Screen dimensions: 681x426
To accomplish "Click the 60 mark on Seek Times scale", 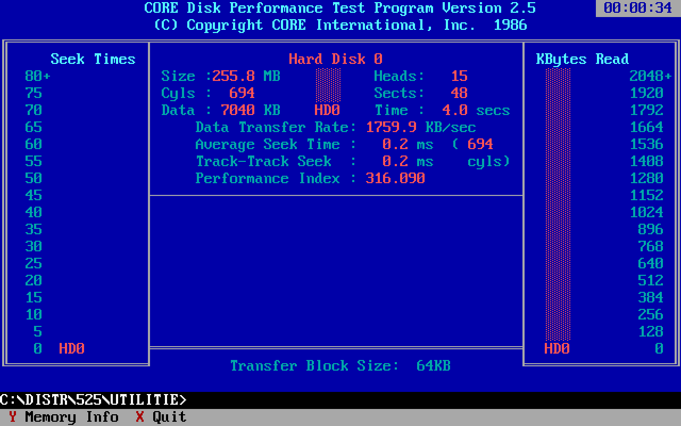I will point(34,144).
